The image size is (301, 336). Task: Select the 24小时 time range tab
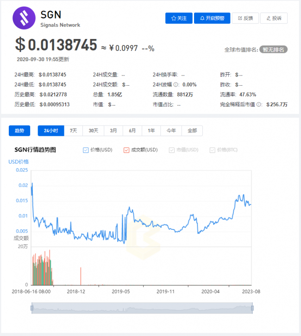51,131
